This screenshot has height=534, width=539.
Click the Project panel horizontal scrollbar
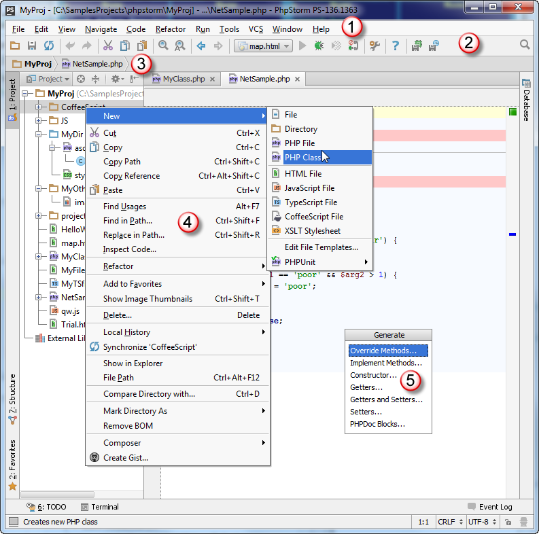click(57, 494)
